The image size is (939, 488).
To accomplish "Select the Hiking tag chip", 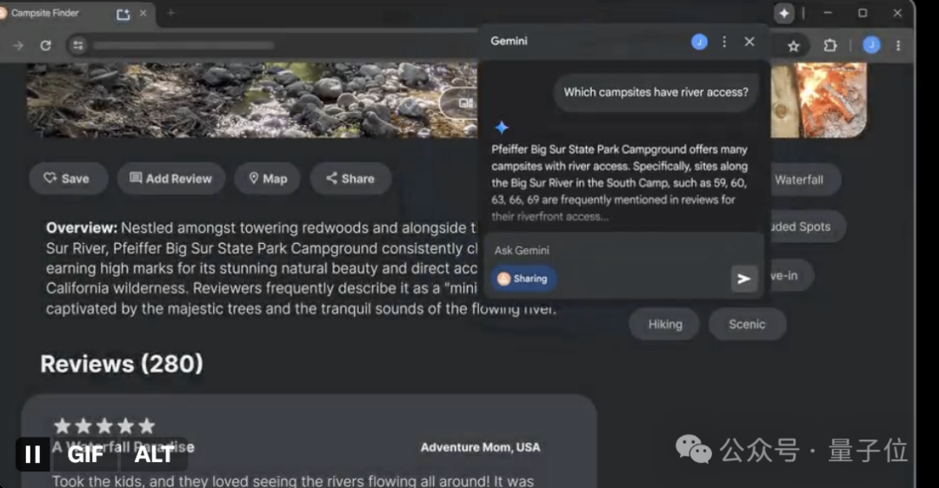I will pyautogui.click(x=664, y=324).
